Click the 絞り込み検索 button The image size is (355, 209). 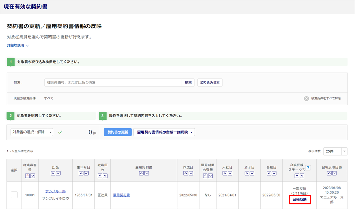[x=210, y=82]
